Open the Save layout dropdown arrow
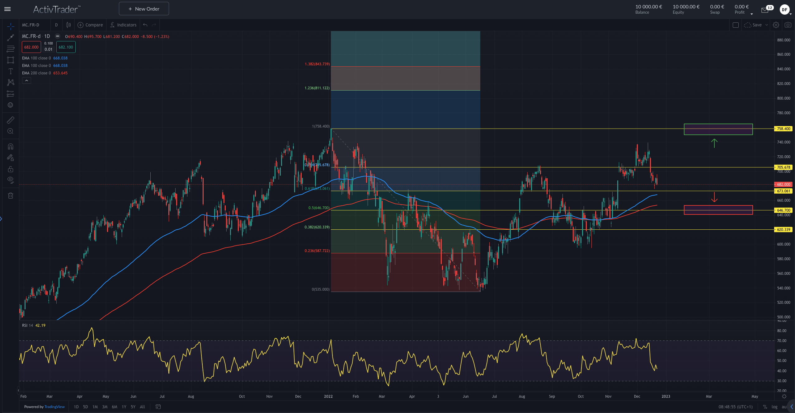This screenshot has width=795, height=413. pyautogui.click(x=767, y=25)
